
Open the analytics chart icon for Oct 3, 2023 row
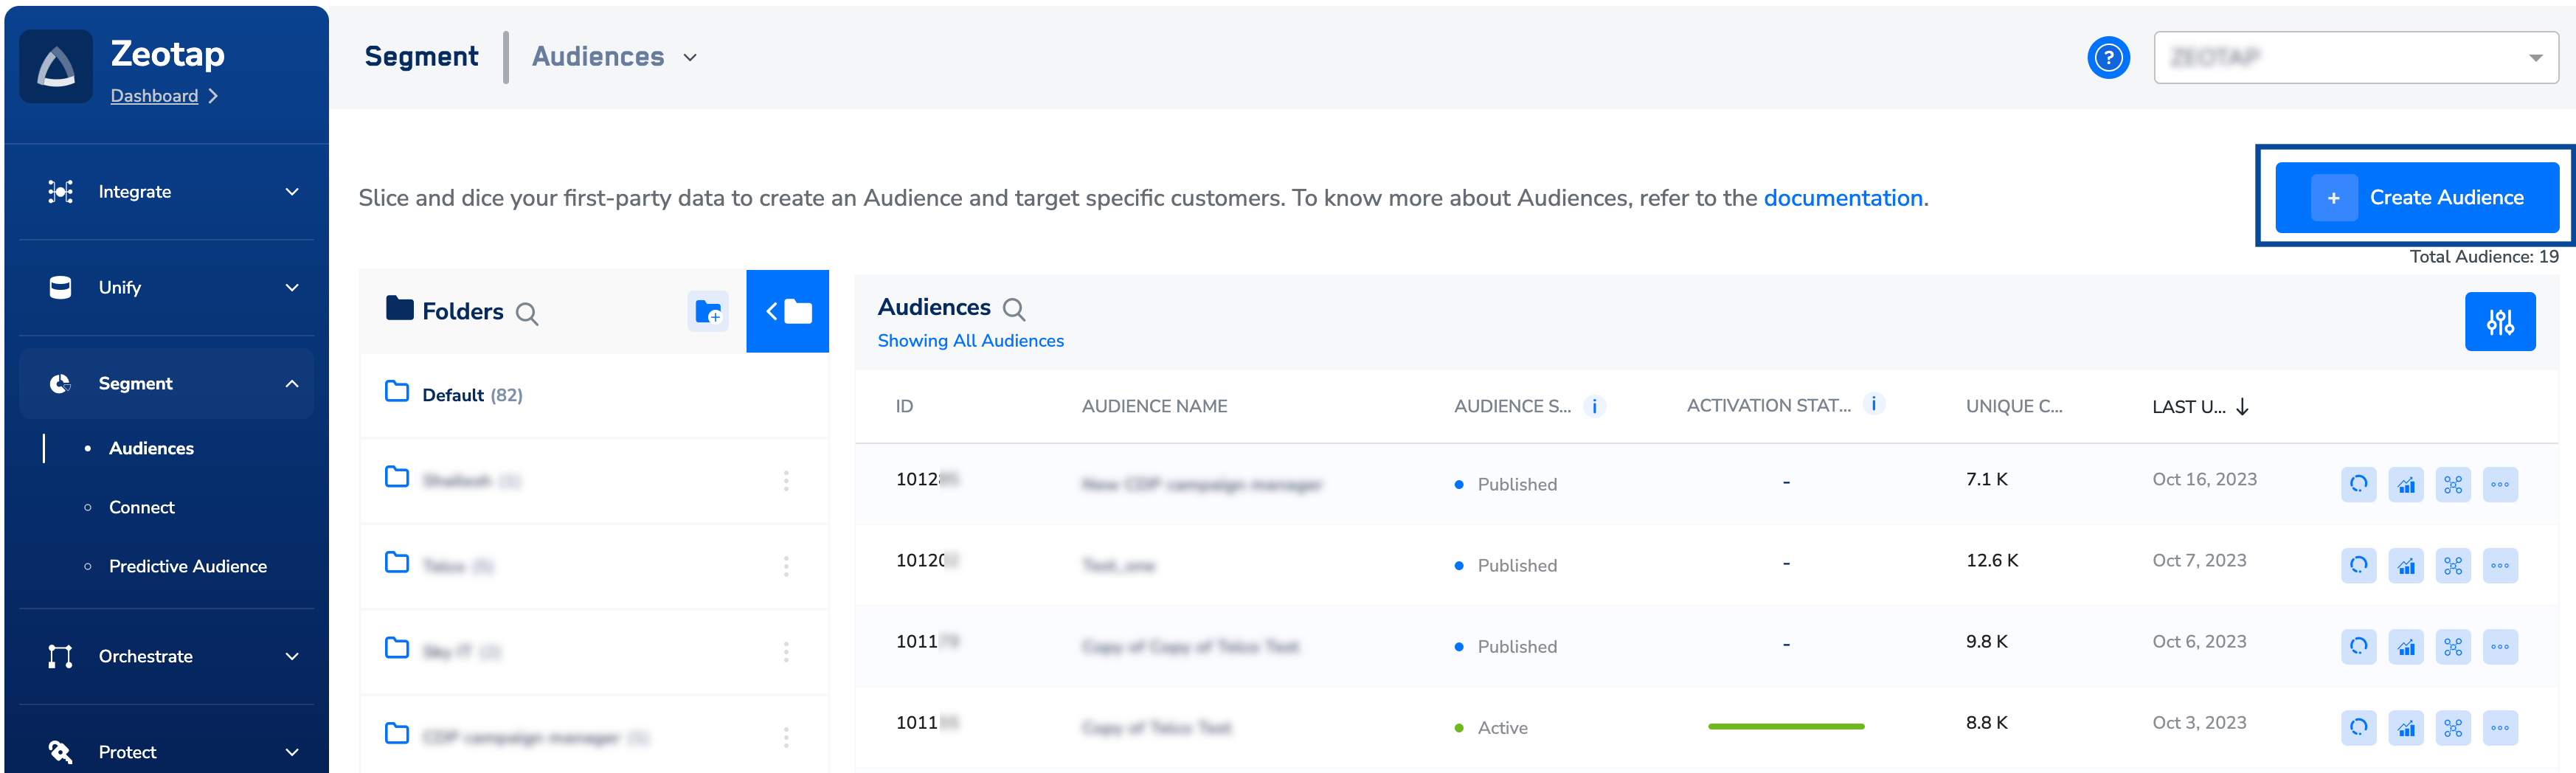pyautogui.click(x=2406, y=728)
